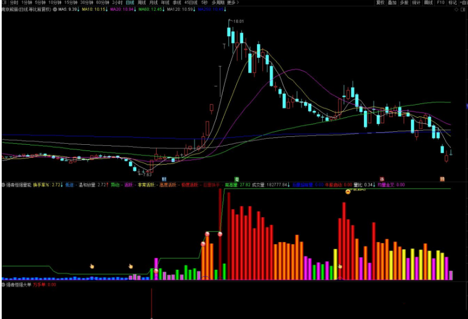Click the leftmost pointing-hand signal icon
This screenshot has width=468, height=319.
[x=92, y=266]
